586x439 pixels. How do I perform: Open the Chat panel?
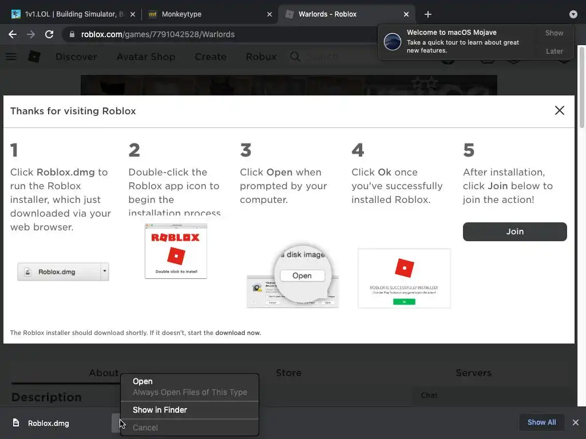pos(429,396)
